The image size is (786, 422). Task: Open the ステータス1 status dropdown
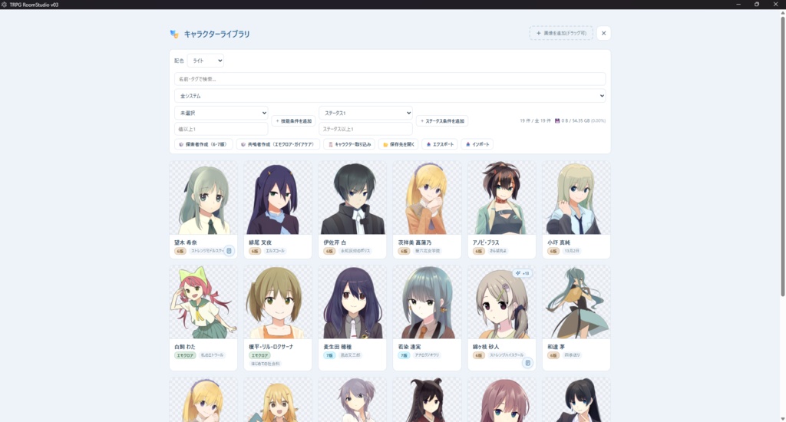365,113
